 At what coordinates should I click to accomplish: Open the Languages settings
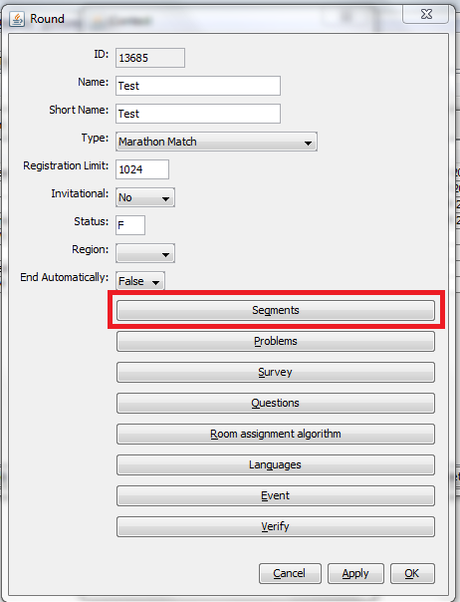(276, 464)
